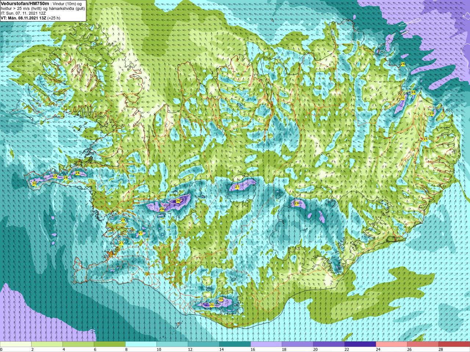Click the legend scale number 16

(x=253, y=349)
